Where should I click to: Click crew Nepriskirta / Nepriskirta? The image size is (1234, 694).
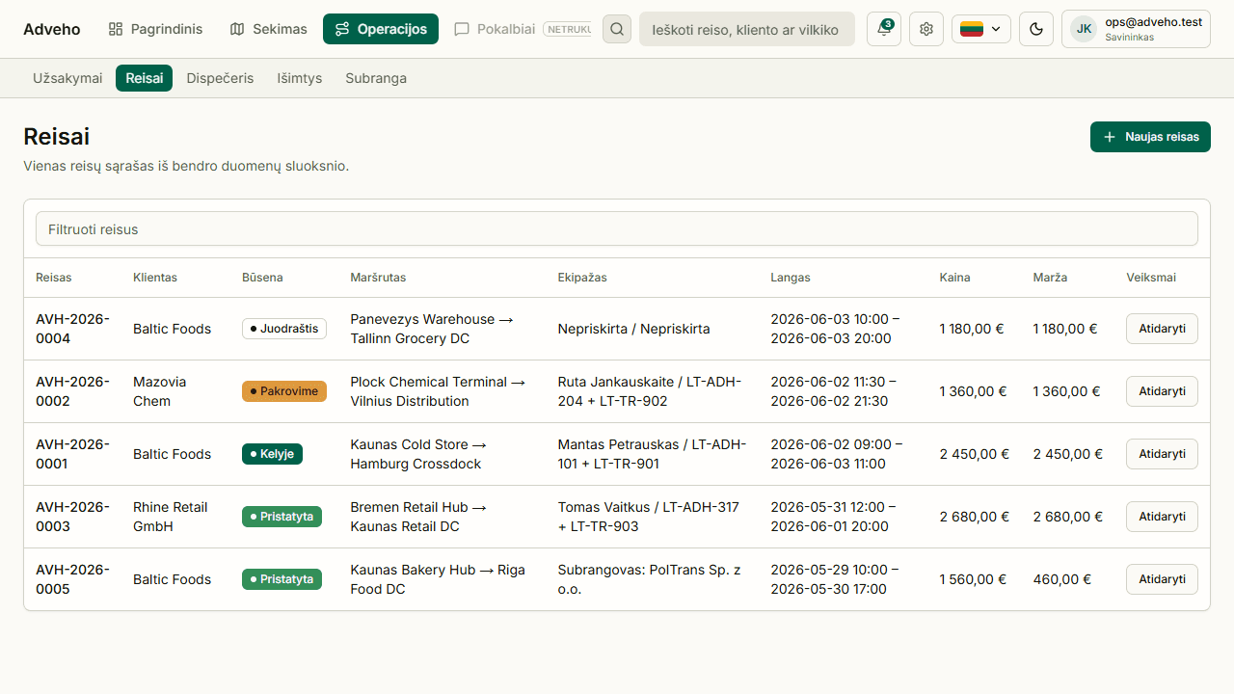[x=633, y=329]
